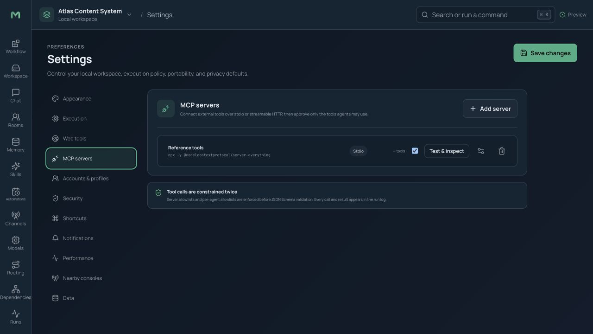
Task: Expand the Atlas Content System workspace dropdown
Action: coord(129,15)
